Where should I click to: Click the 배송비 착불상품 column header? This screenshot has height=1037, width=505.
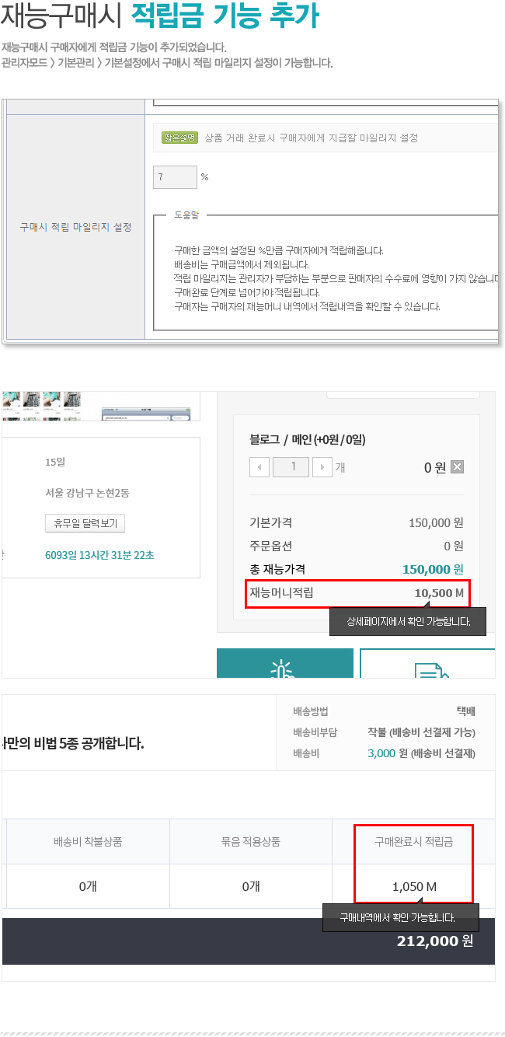[88, 841]
